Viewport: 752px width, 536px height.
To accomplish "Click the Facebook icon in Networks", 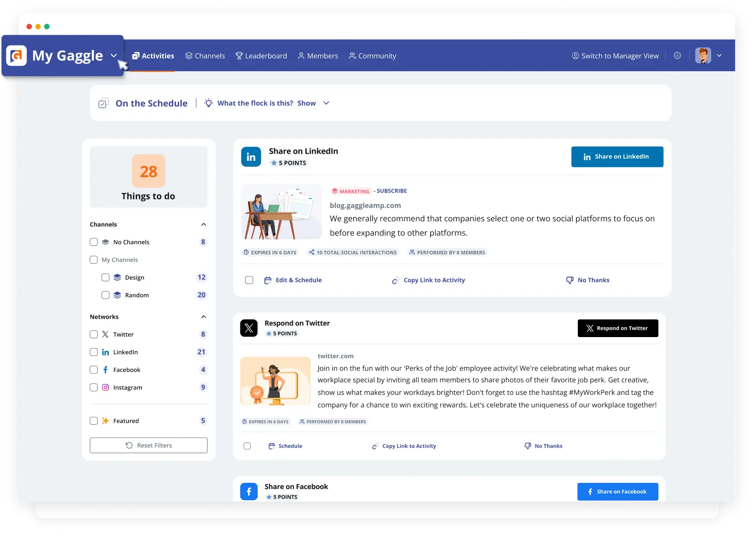I will pos(105,370).
